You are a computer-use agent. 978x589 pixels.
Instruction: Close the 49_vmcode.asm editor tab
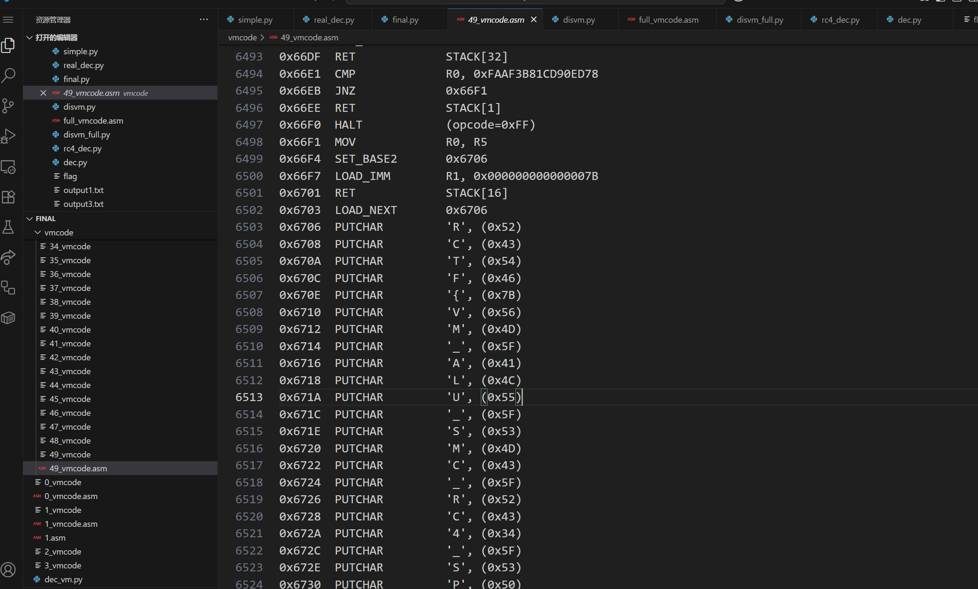[534, 20]
